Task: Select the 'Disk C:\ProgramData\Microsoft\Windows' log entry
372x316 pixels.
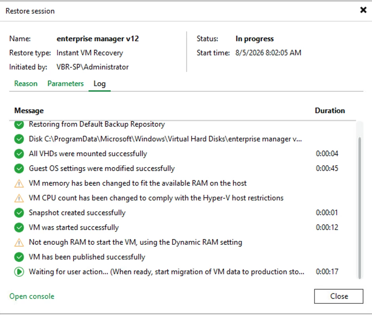Action: [x=165, y=139]
